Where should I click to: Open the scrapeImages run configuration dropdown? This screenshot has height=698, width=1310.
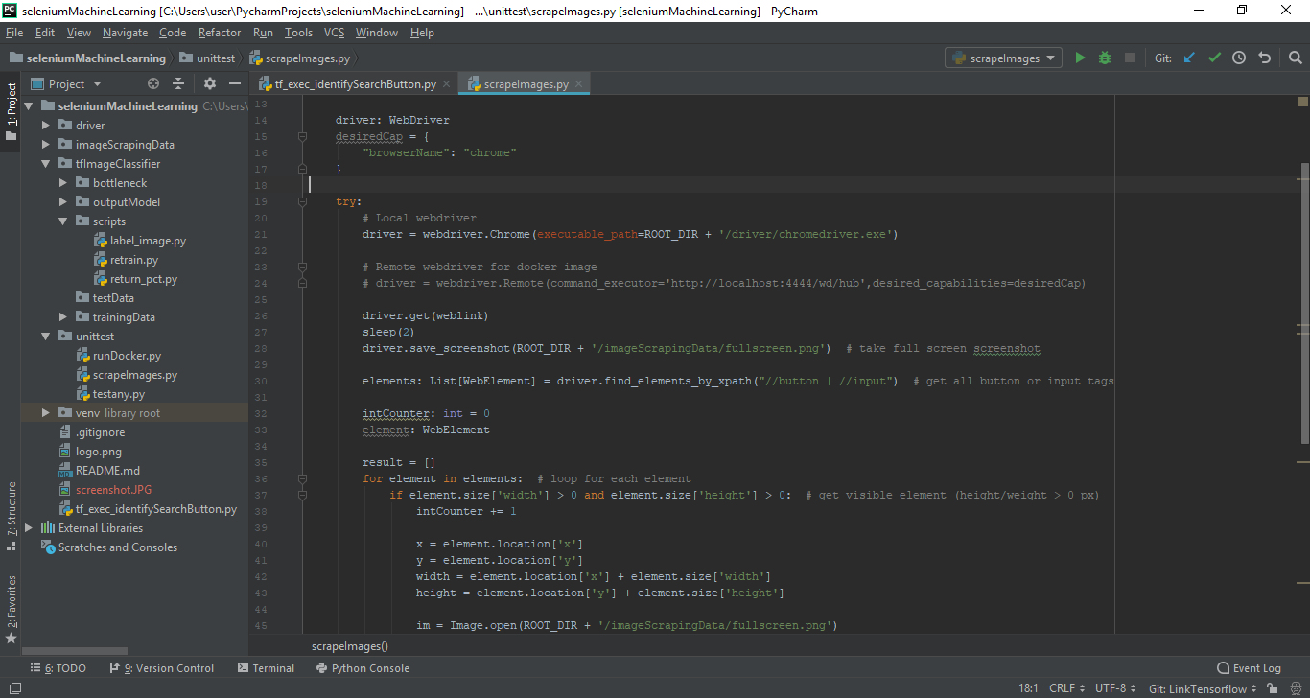click(1003, 58)
